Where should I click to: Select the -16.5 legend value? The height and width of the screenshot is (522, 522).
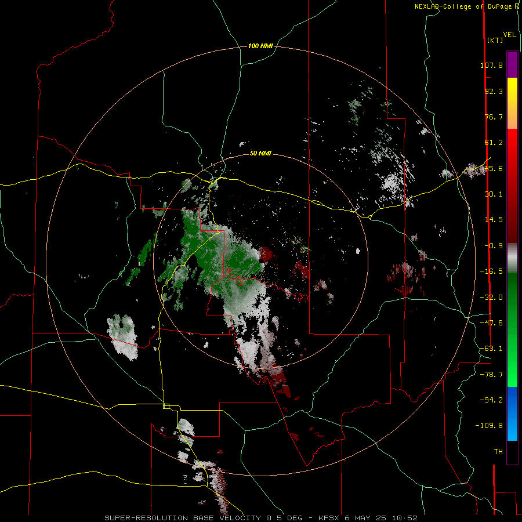coord(491,271)
